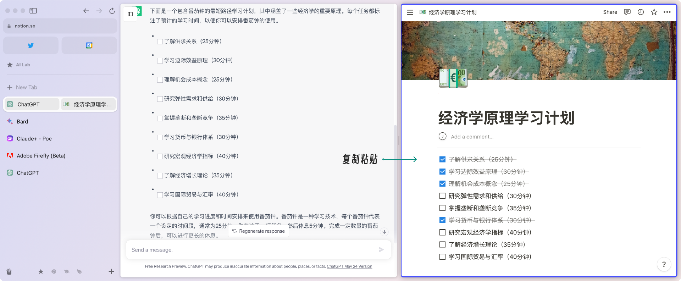Click Regenerate response button
This screenshot has height=281, width=681.
click(259, 231)
